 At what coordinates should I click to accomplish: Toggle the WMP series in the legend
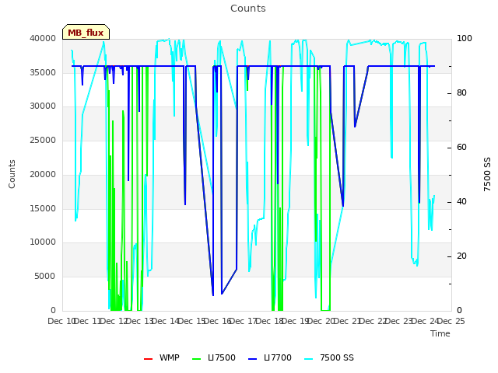pos(161,357)
